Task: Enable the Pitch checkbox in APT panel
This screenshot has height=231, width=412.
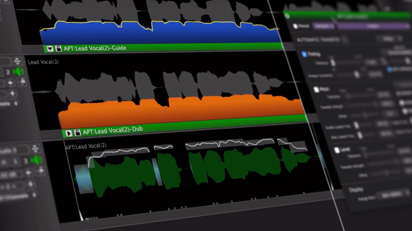Action: [x=316, y=90]
